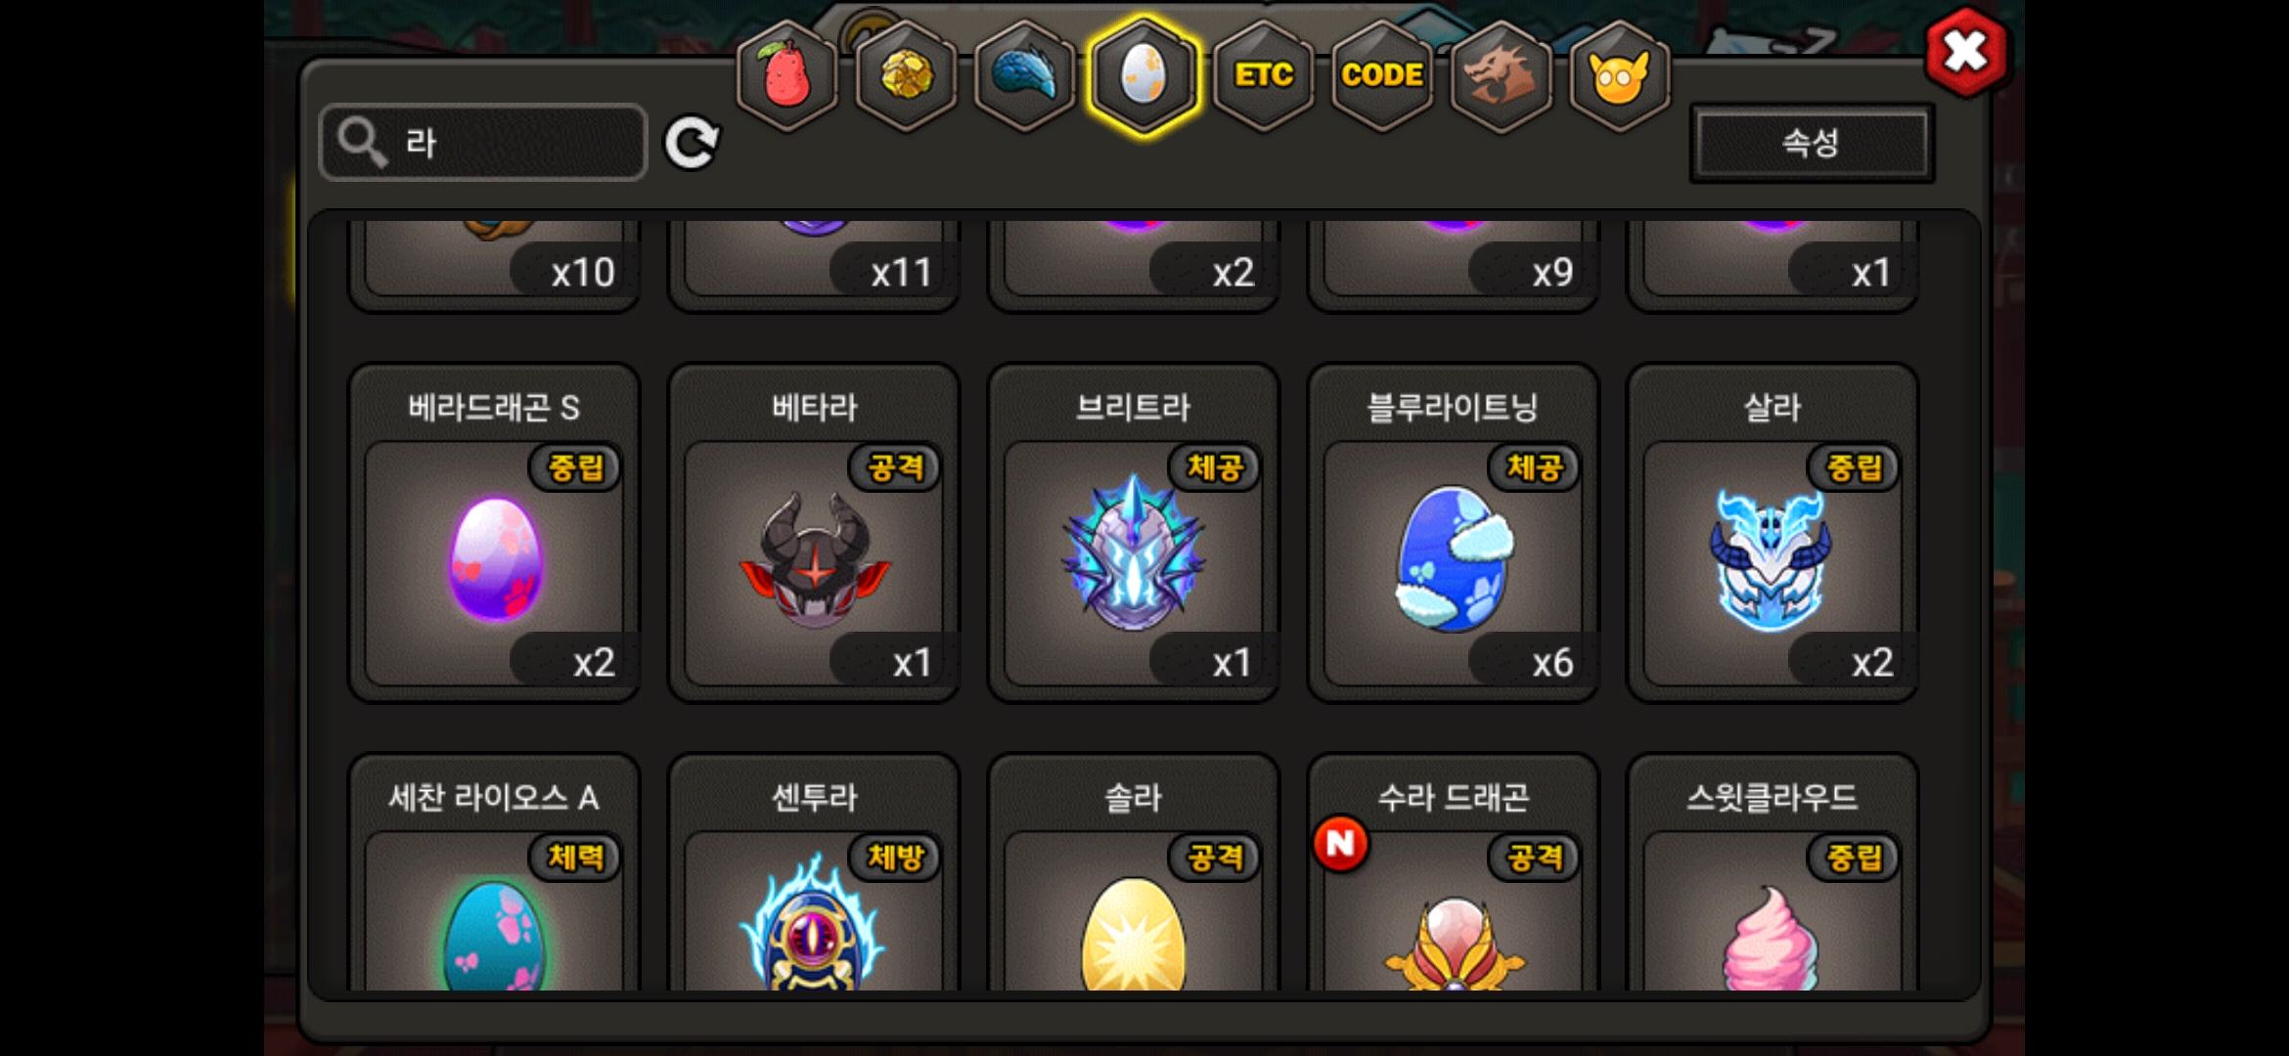The width and height of the screenshot is (2289, 1056).
Task: Open the new 수라 드래곤 egg
Action: 1453,873
